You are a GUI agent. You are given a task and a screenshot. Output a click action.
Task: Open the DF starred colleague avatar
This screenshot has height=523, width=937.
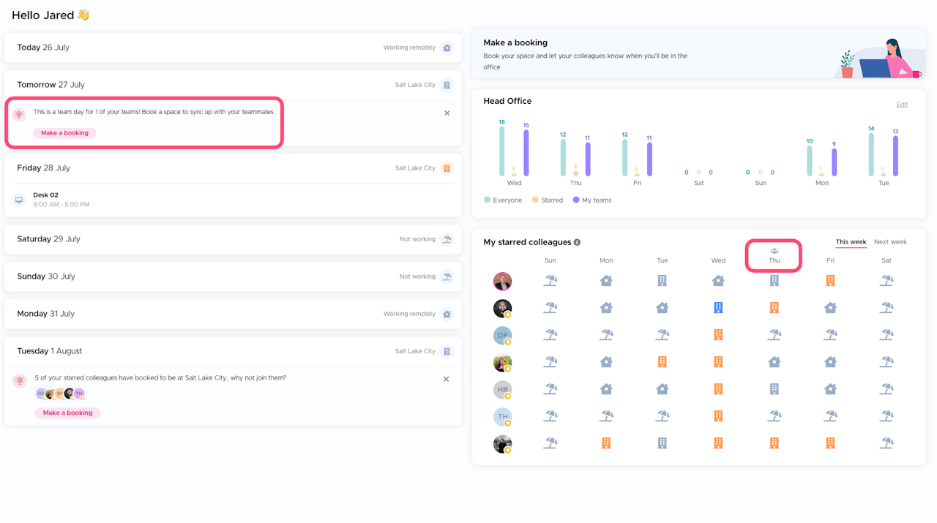point(502,335)
